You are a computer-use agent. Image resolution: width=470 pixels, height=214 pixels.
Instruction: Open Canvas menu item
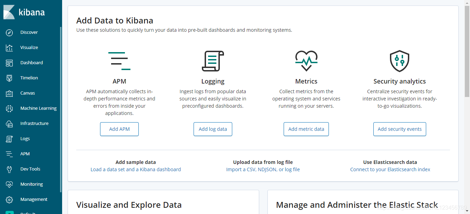coord(28,93)
